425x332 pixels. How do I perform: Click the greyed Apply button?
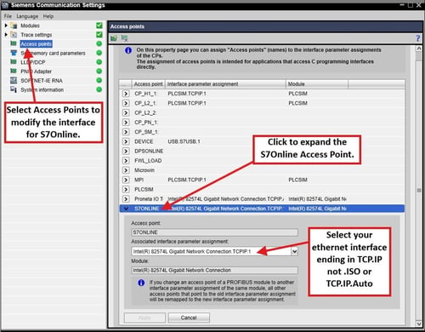coord(144,318)
